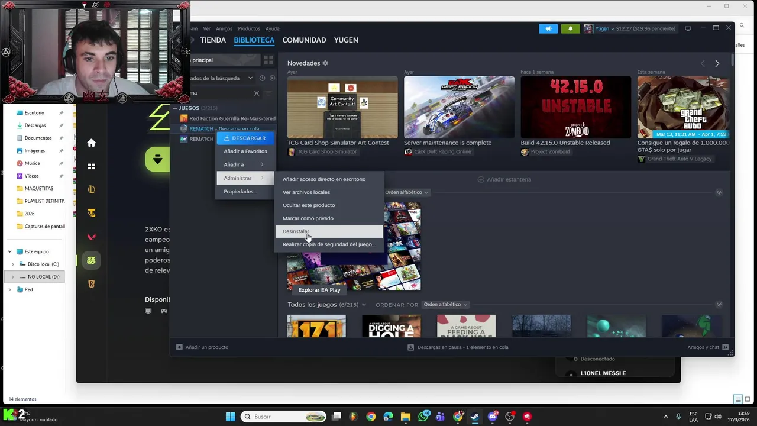Go to previous Novedades page arrow
The height and width of the screenshot is (426, 757).
tap(703, 63)
